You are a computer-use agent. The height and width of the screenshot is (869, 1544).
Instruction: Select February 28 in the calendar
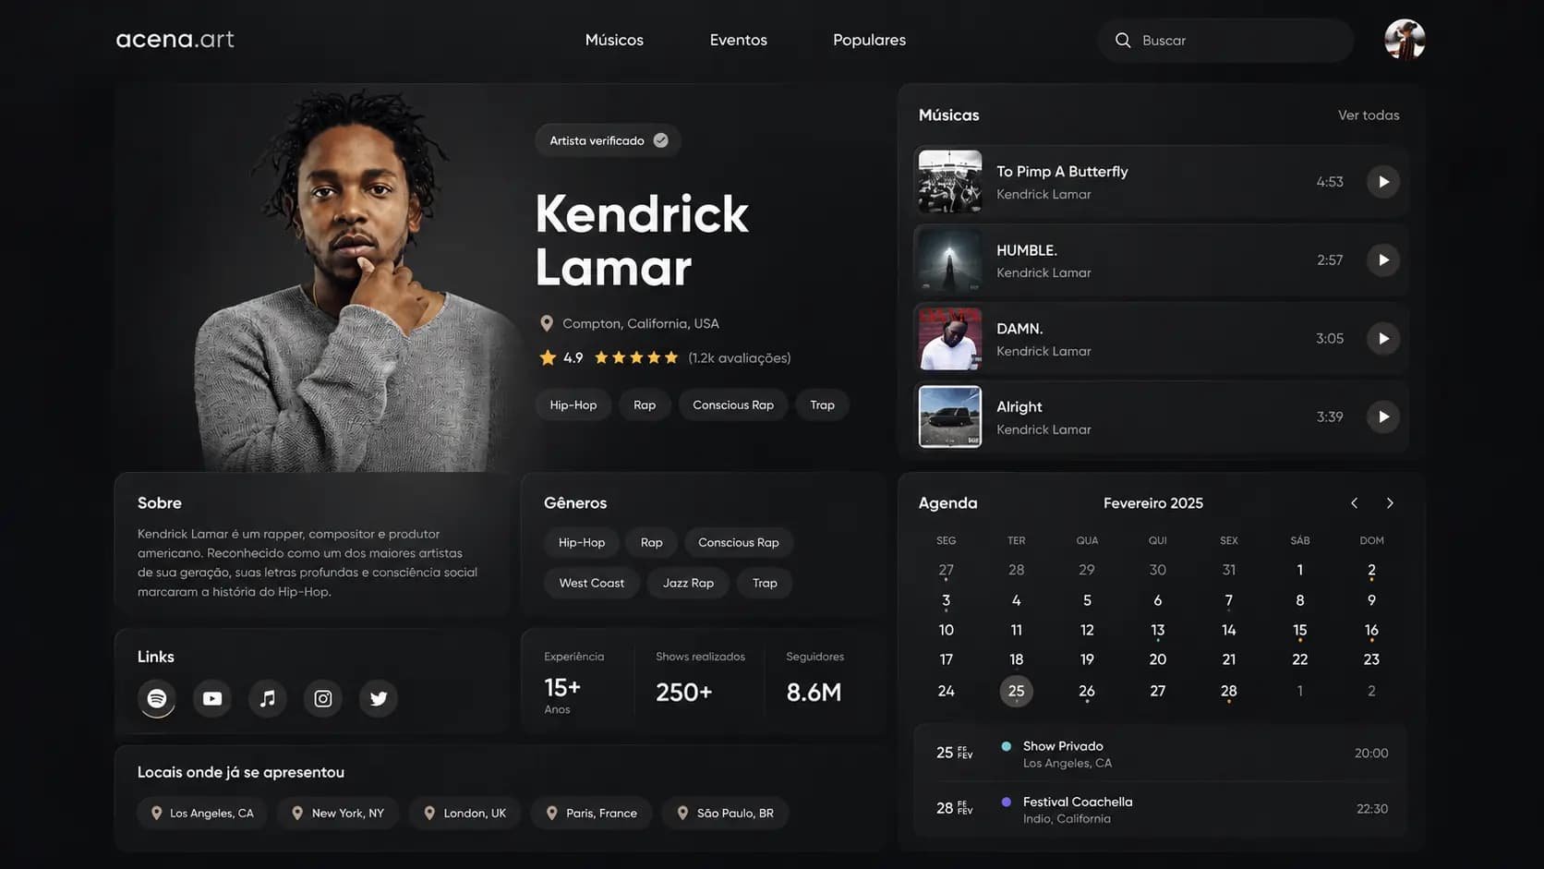tap(1228, 691)
